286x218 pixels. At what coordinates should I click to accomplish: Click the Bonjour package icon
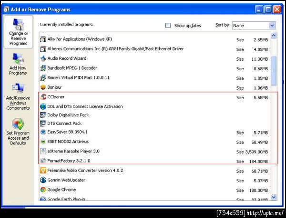(x=43, y=87)
